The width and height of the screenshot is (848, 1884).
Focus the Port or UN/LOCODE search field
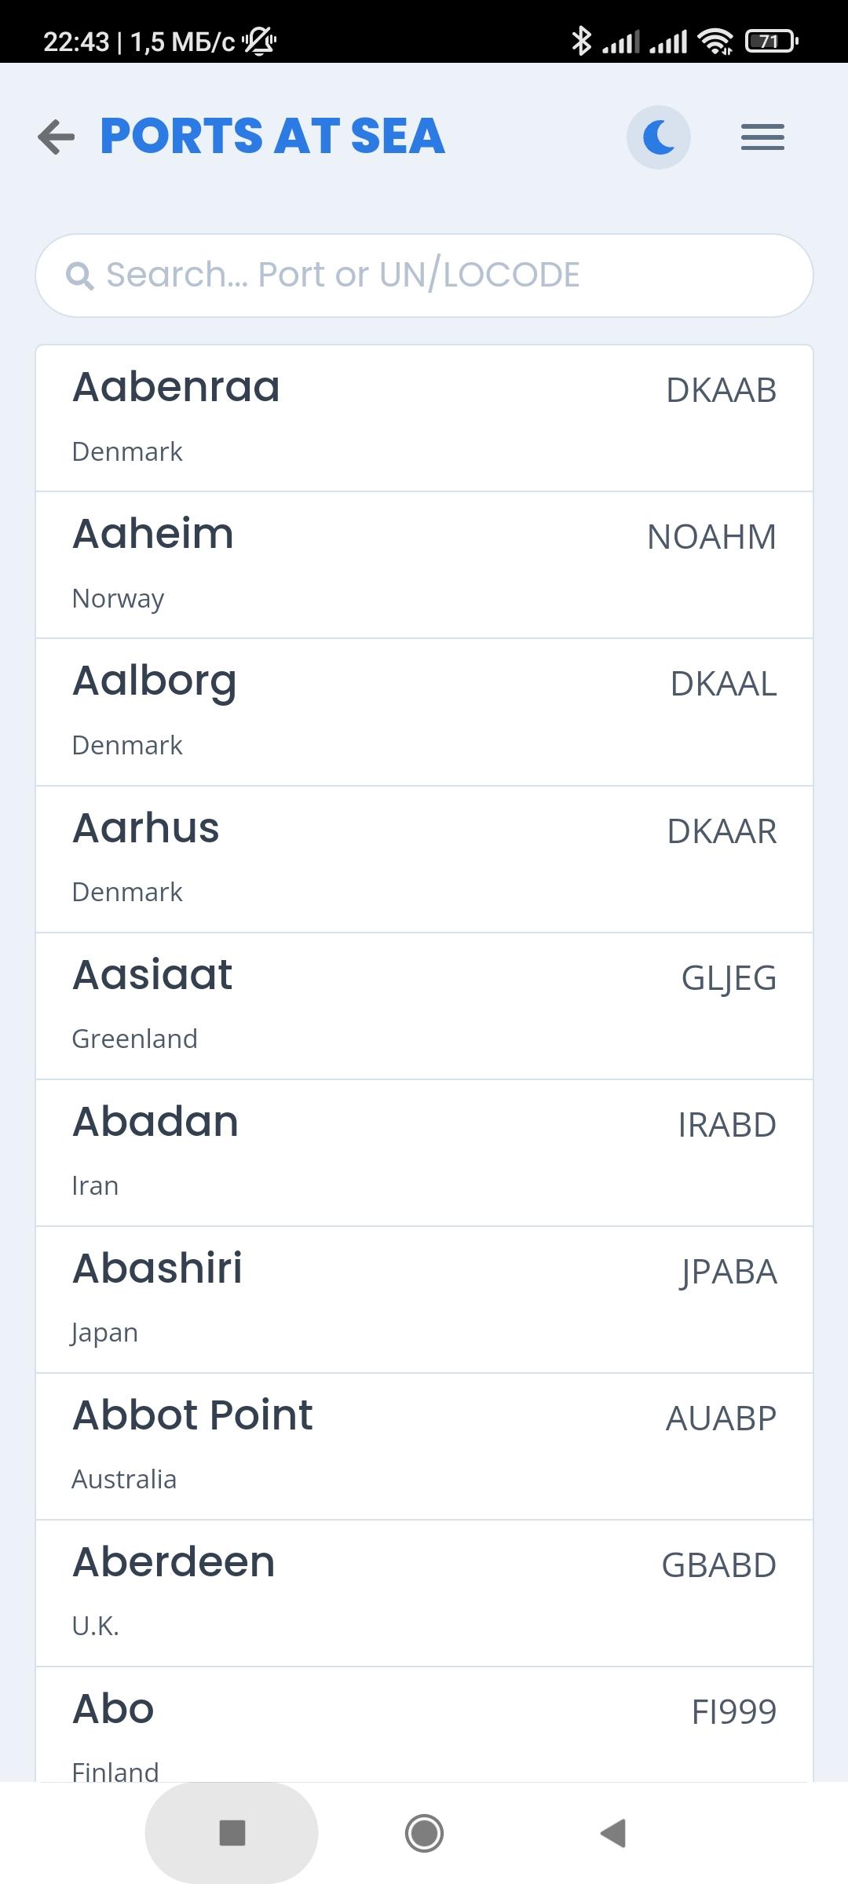point(424,276)
